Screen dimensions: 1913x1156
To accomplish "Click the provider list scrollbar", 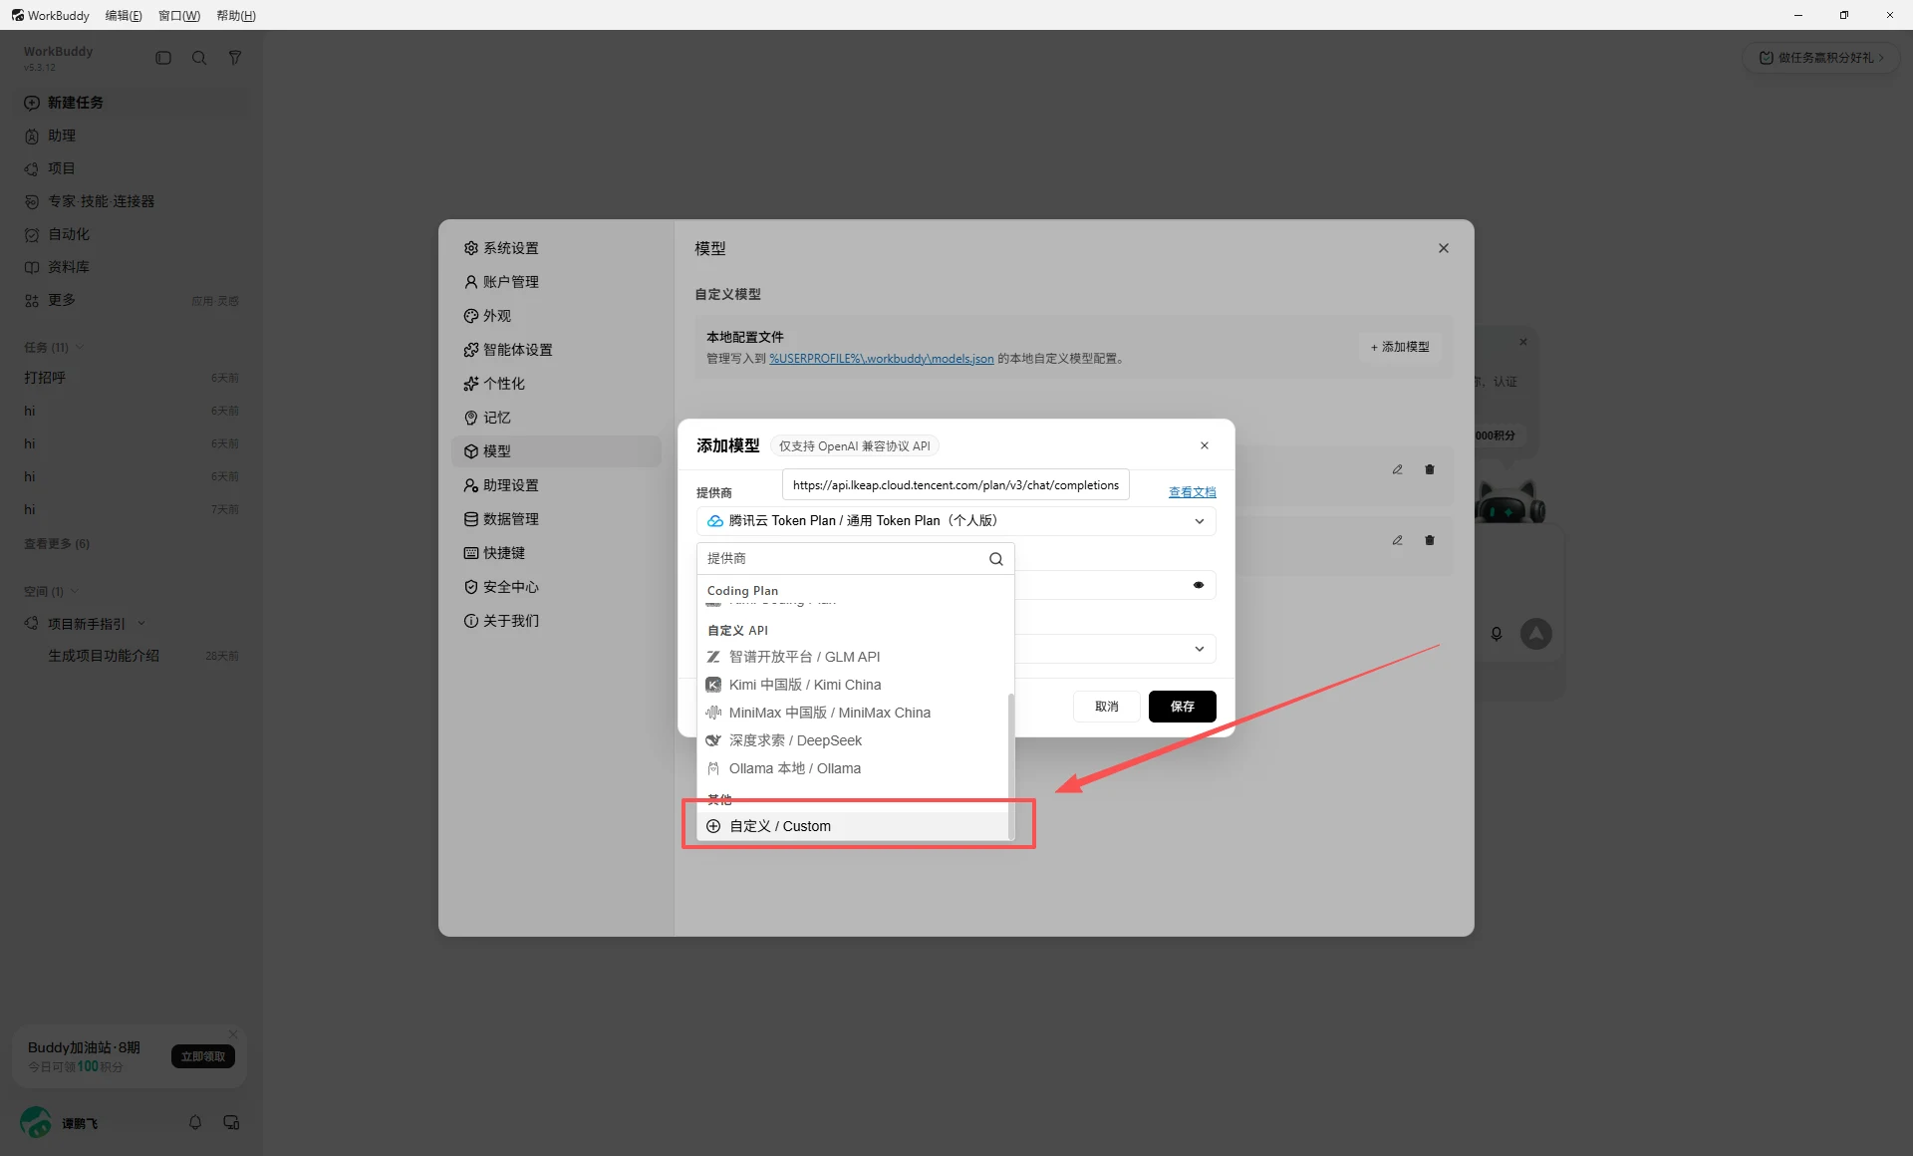I will pyautogui.click(x=1011, y=765).
